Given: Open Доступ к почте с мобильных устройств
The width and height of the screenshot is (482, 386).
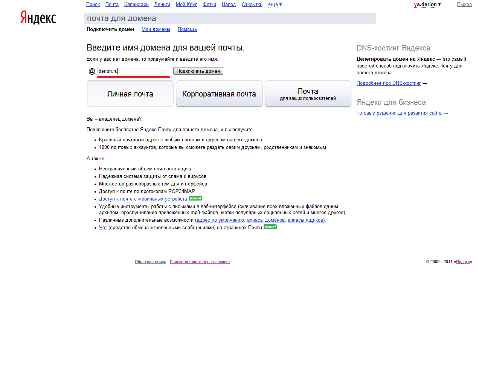Looking at the screenshot, I should (143, 199).
